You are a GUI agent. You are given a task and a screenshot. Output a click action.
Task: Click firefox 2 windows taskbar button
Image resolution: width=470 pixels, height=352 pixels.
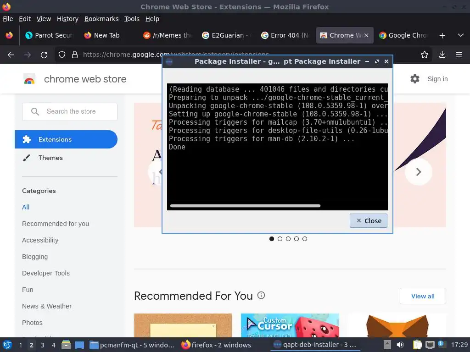coord(217,345)
